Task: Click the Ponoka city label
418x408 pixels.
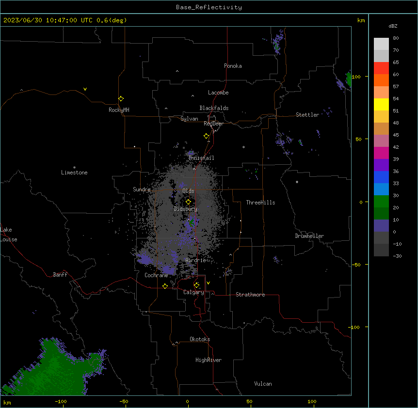Action: 233,66
